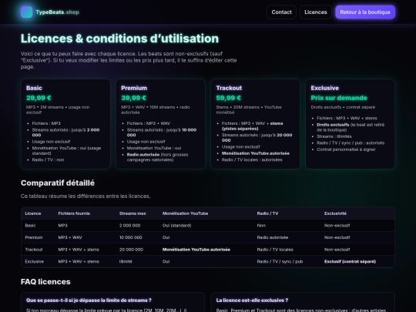Click the Licences & conditions d'utilisation heading
The width and height of the screenshot is (416, 312).
tap(119, 39)
